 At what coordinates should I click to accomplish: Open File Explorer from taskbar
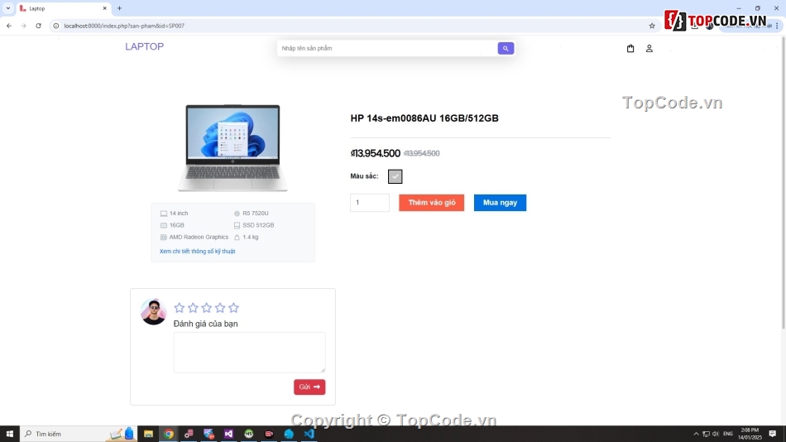[148, 434]
